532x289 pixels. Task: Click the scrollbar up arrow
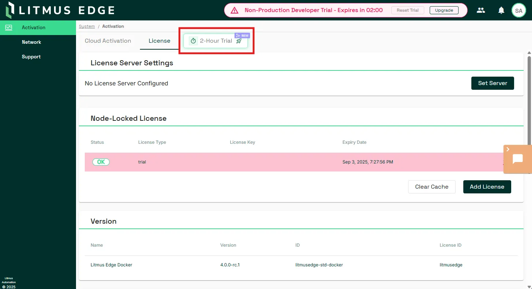(529, 53)
